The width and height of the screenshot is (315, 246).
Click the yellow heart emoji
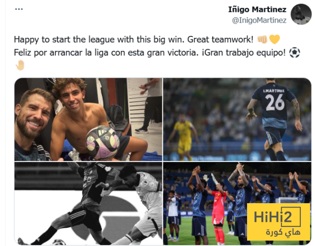point(274,39)
